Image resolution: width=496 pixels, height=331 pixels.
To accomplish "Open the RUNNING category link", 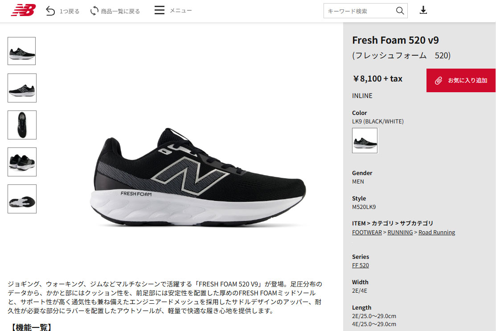I will 400,233.
